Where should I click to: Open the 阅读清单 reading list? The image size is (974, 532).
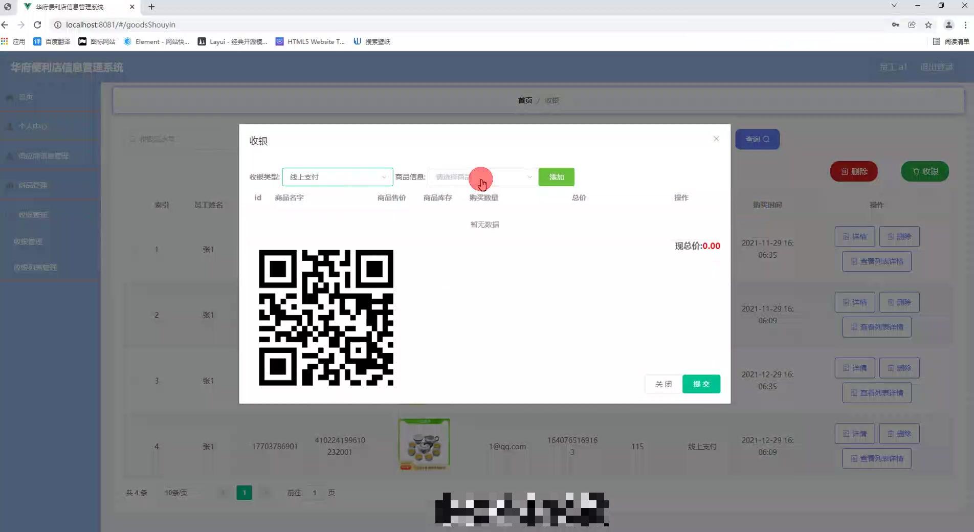click(951, 41)
